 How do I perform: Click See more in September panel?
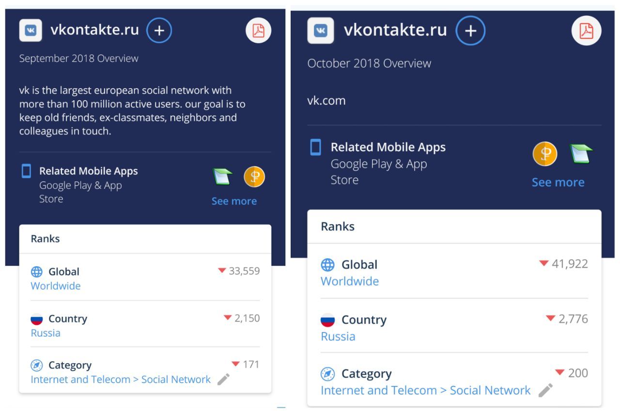click(x=234, y=201)
